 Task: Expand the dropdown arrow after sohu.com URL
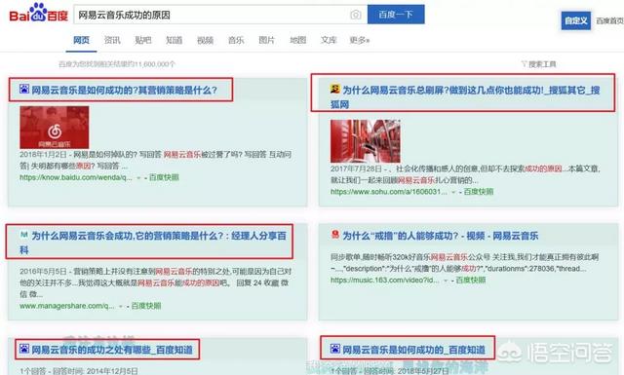pos(453,192)
